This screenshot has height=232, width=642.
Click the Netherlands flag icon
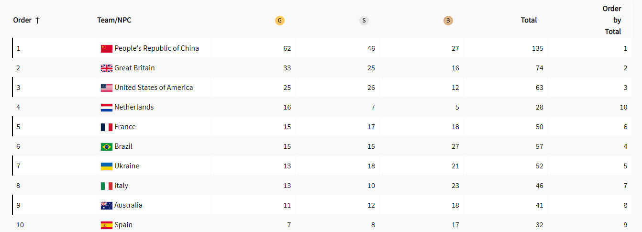click(107, 108)
